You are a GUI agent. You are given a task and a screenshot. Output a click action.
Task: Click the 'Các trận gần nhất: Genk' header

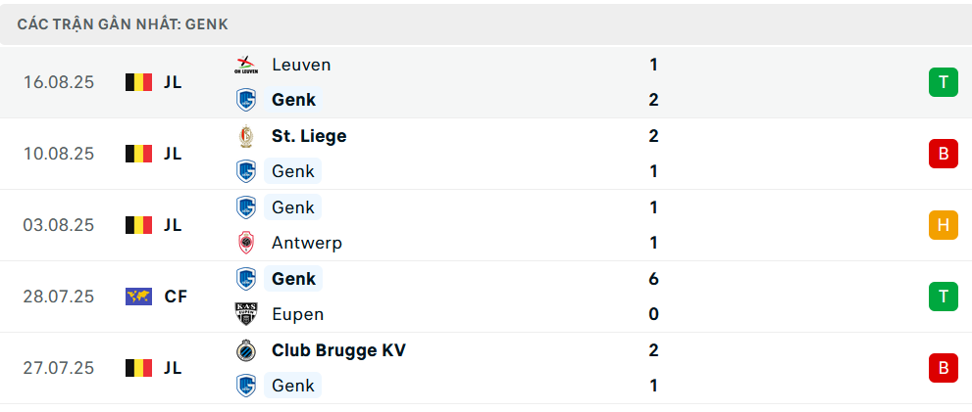pyautogui.click(x=123, y=24)
